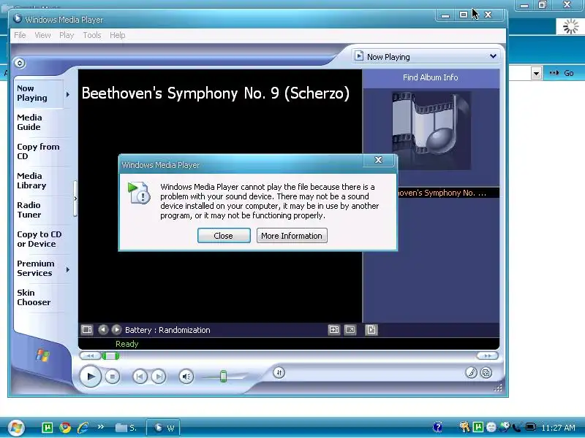Click the Find Album Info link
The height and width of the screenshot is (438, 585).
tap(430, 77)
